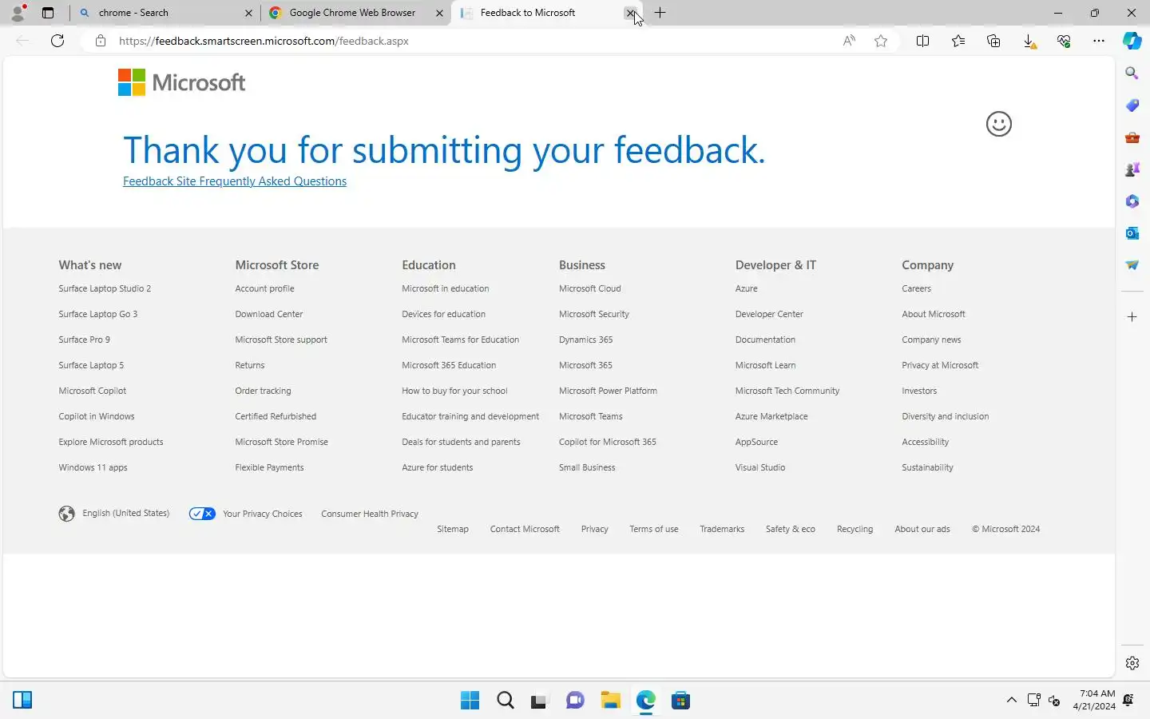The image size is (1150, 719).
Task: Open Contact Microsoft footer link
Action: pyautogui.click(x=525, y=529)
